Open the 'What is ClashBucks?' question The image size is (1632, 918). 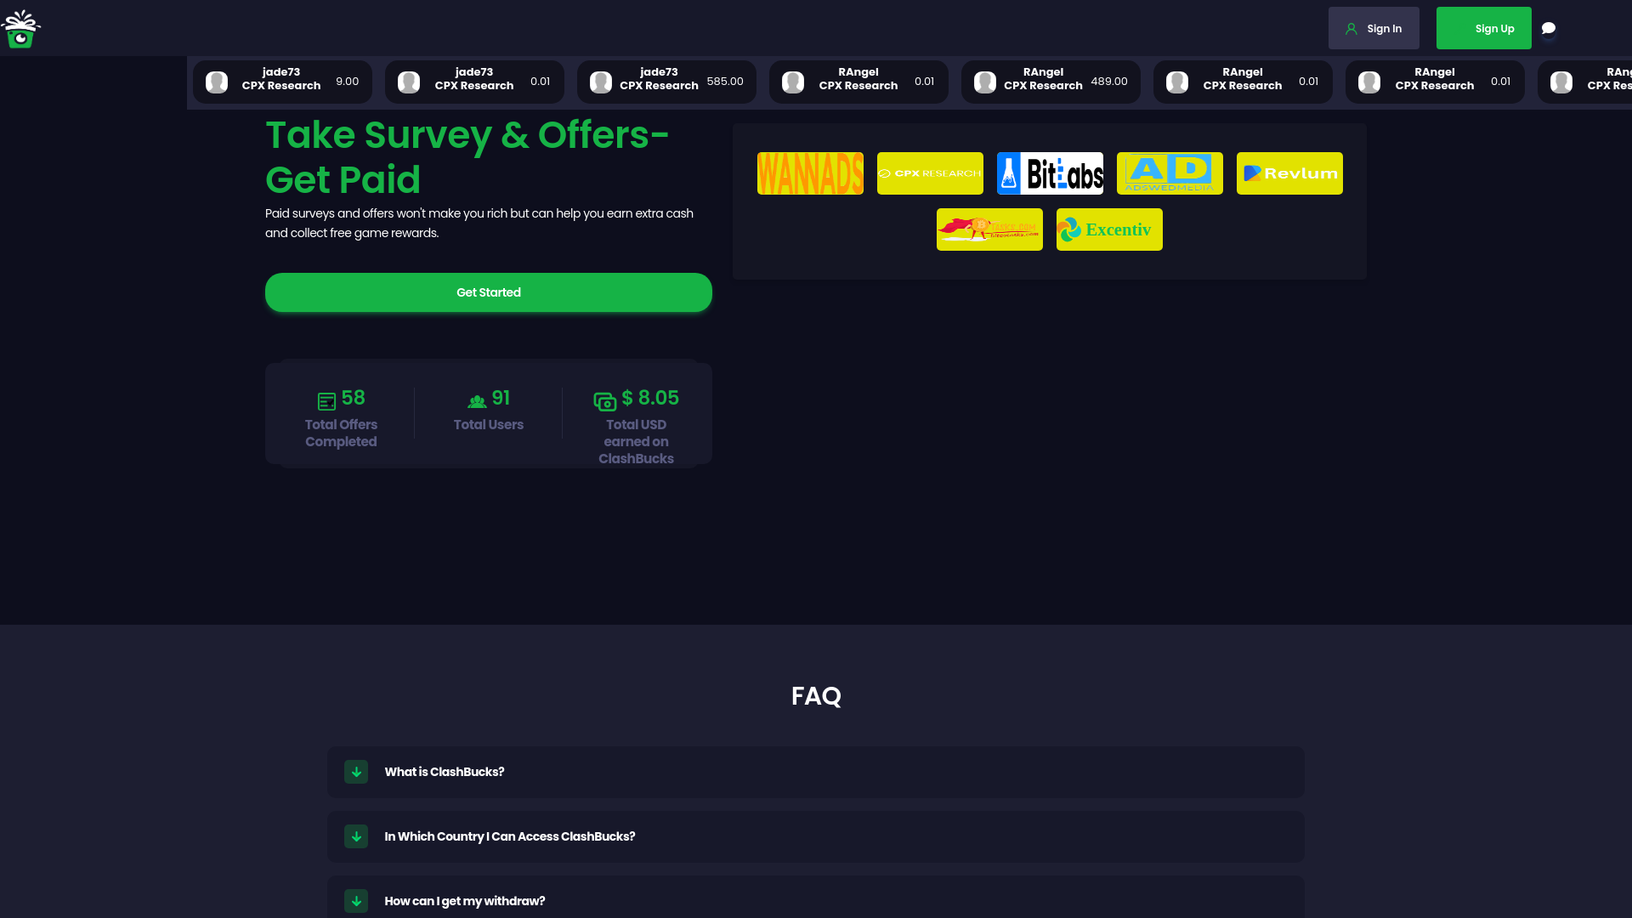tap(816, 772)
